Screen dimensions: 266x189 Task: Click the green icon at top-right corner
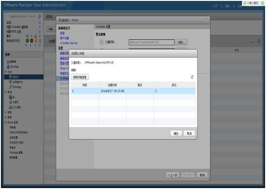click(263, 3)
